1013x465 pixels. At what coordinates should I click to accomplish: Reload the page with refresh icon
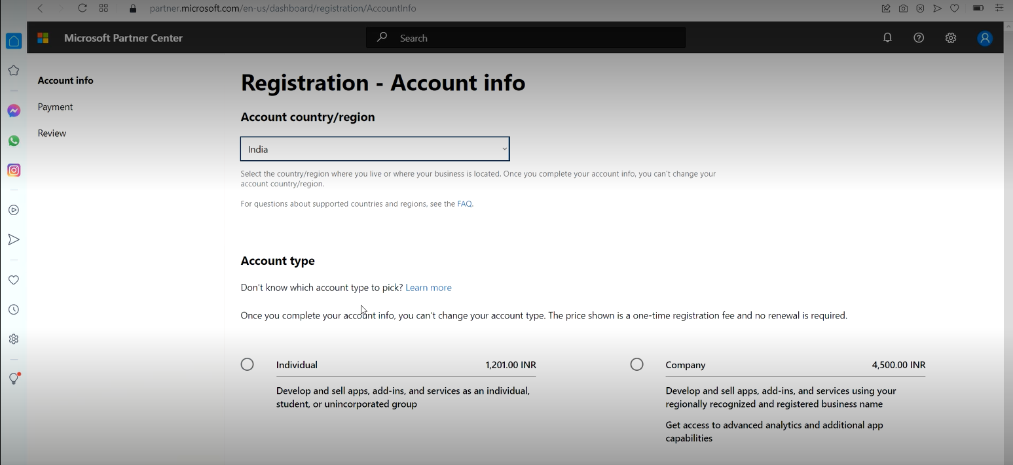[83, 9]
